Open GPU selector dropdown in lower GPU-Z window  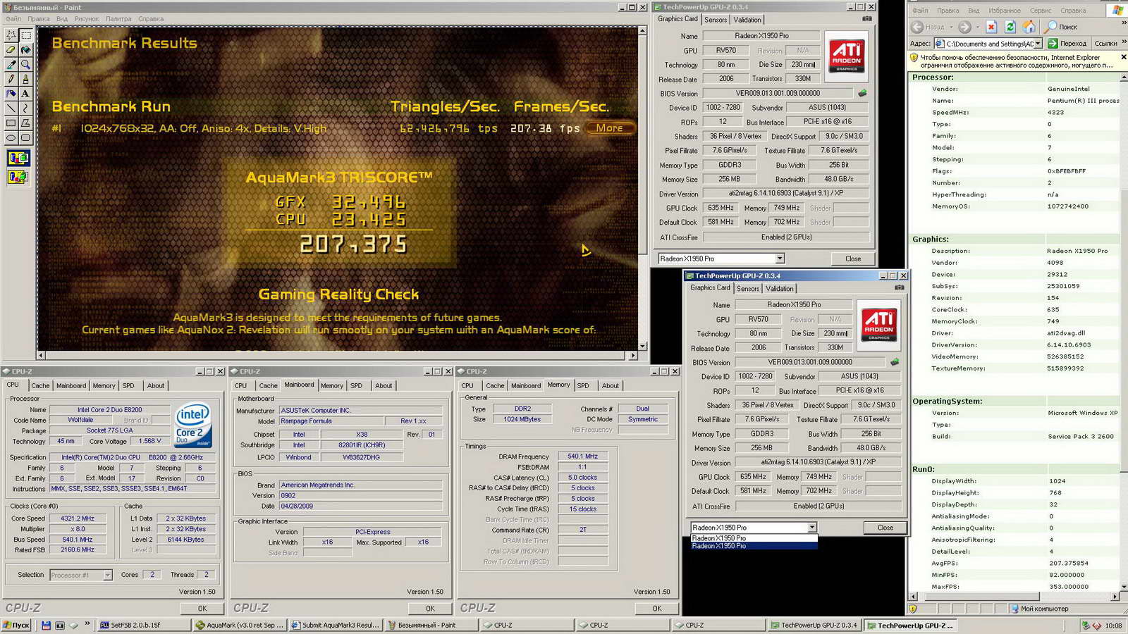[x=812, y=527]
